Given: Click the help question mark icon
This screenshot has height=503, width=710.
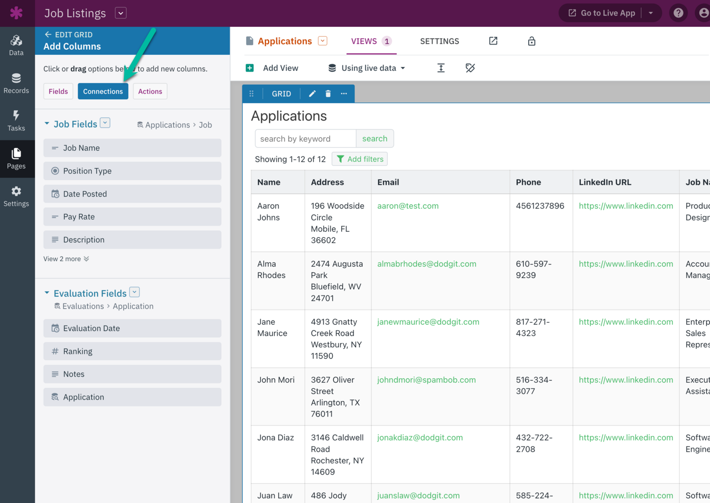Looking at the screenshot, I should click(678, 13).
